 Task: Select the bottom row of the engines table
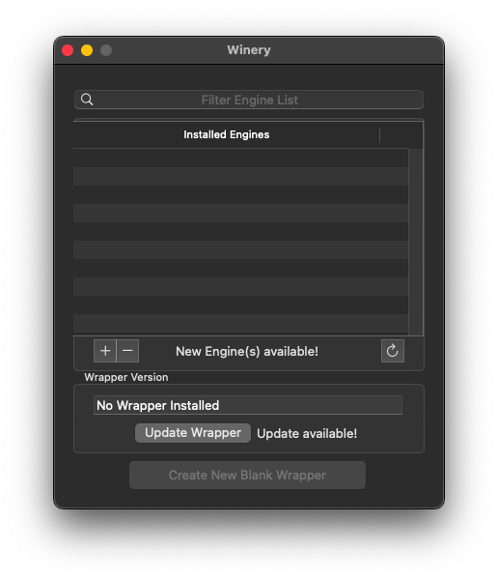[x=241, y=325]
